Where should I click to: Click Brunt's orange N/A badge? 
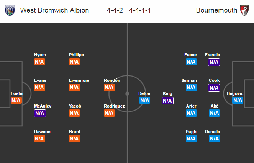point(75,139)
